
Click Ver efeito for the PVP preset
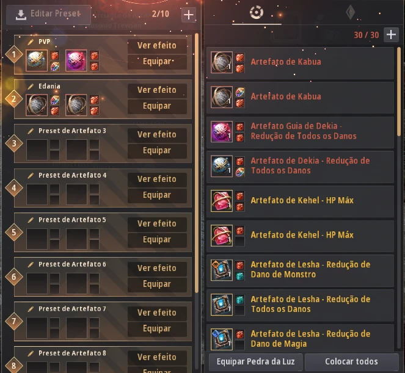click(x=157, y=46)
